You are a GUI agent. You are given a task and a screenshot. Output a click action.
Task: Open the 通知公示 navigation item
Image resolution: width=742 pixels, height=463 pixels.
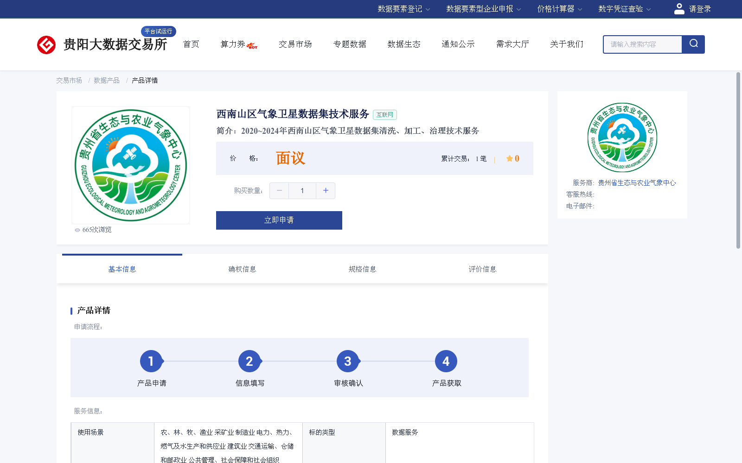[458, 44]
